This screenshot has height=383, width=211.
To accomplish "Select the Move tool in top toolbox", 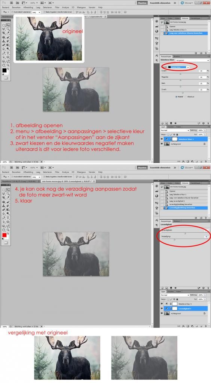I will [8, 25].
